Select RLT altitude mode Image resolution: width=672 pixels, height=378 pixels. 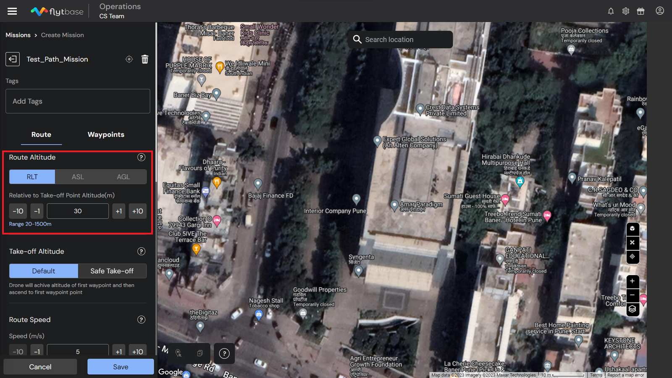click(32, 177)
